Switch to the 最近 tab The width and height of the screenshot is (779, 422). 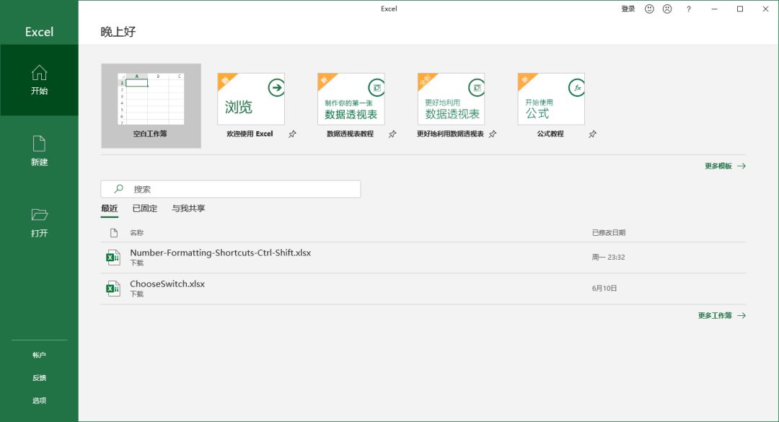(110, 208)
